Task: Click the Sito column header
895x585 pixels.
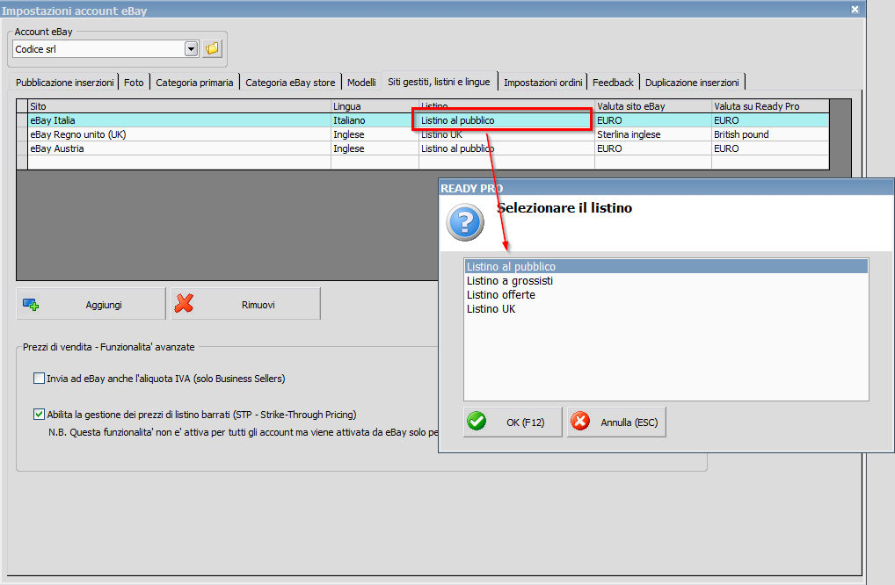Action: (x=179, y=106)
